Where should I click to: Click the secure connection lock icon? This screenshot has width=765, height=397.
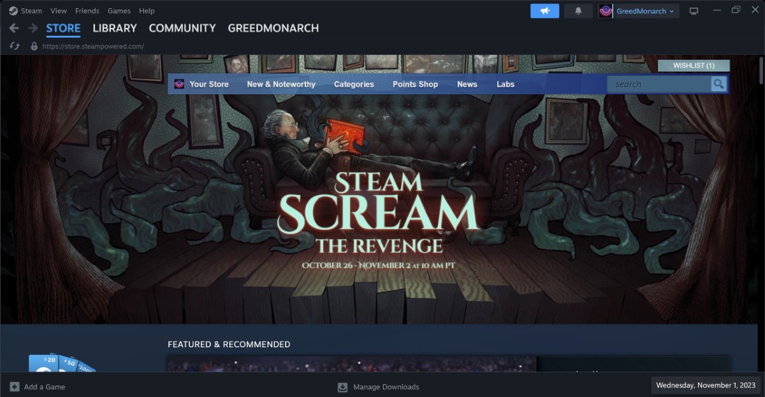(x=33, y=45)
